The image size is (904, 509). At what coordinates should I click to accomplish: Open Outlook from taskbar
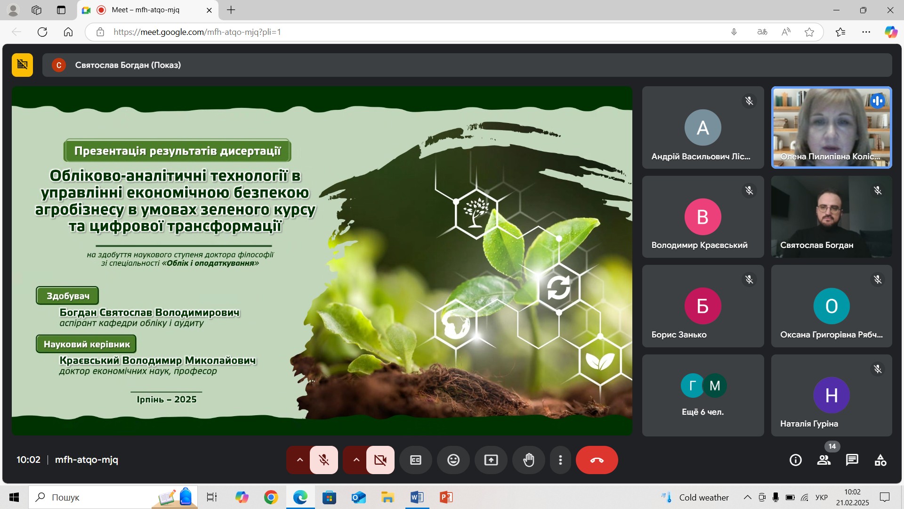[x=358, y=497]
